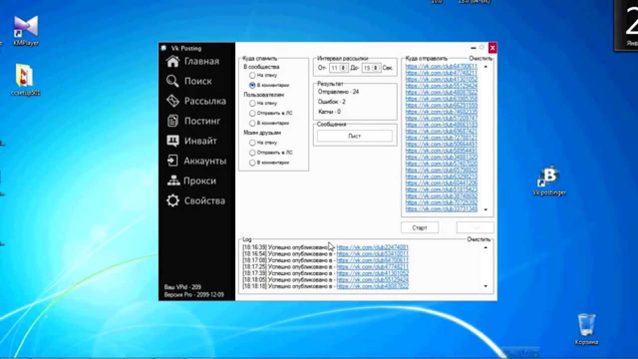
Task: Open the club53410011 link in Log
Action: click(x=372, y=254)
